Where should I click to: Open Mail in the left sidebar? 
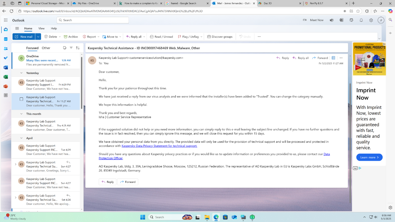[x=6, y=30]
